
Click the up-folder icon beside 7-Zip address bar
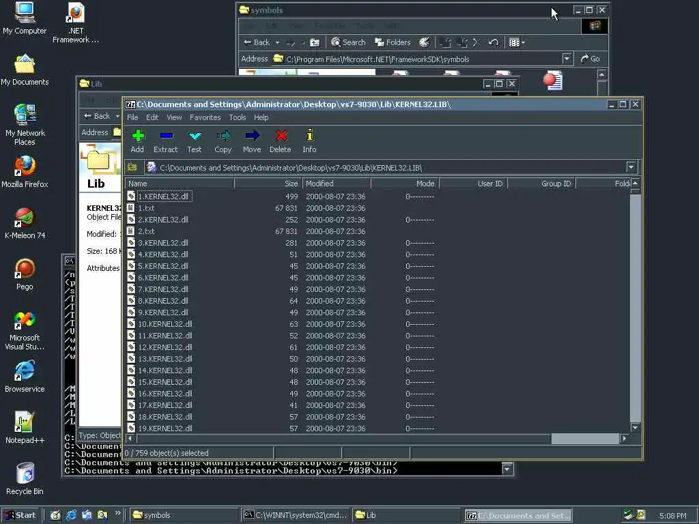pos(132,168)
